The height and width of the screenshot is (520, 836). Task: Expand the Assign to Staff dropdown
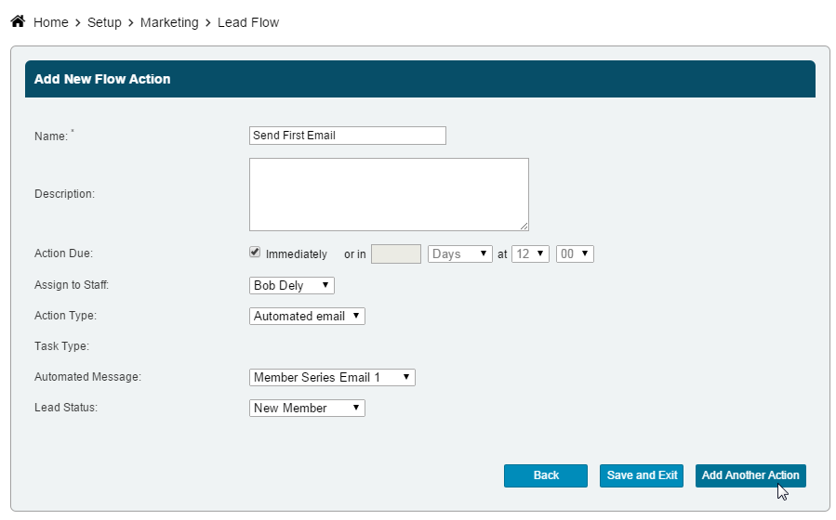pos(291,285)
